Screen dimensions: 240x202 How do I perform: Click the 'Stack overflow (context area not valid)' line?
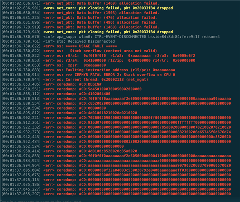coord(79,51)
